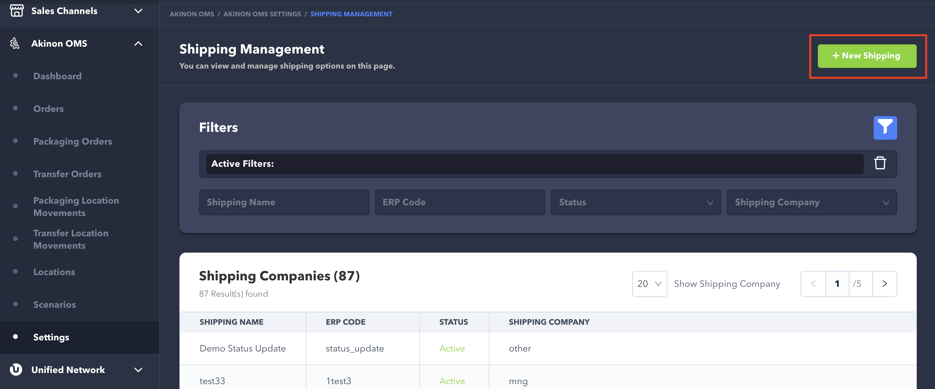Viewport: 935px width, 389px height.
Task: Open Packaging Orders in the sidebar
Action: click(x=73, y=141)
